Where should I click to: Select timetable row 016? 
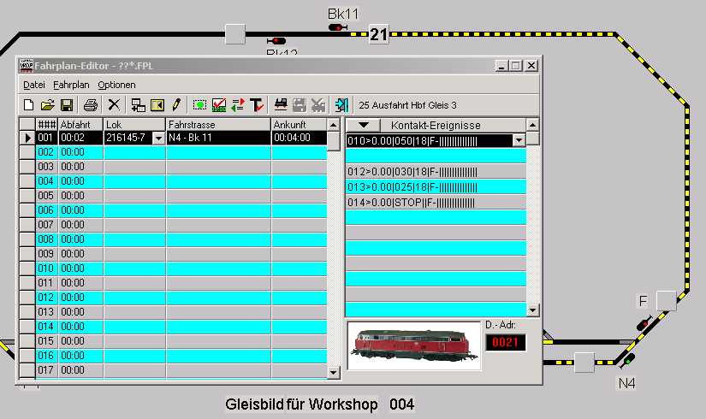pos(174,356)
